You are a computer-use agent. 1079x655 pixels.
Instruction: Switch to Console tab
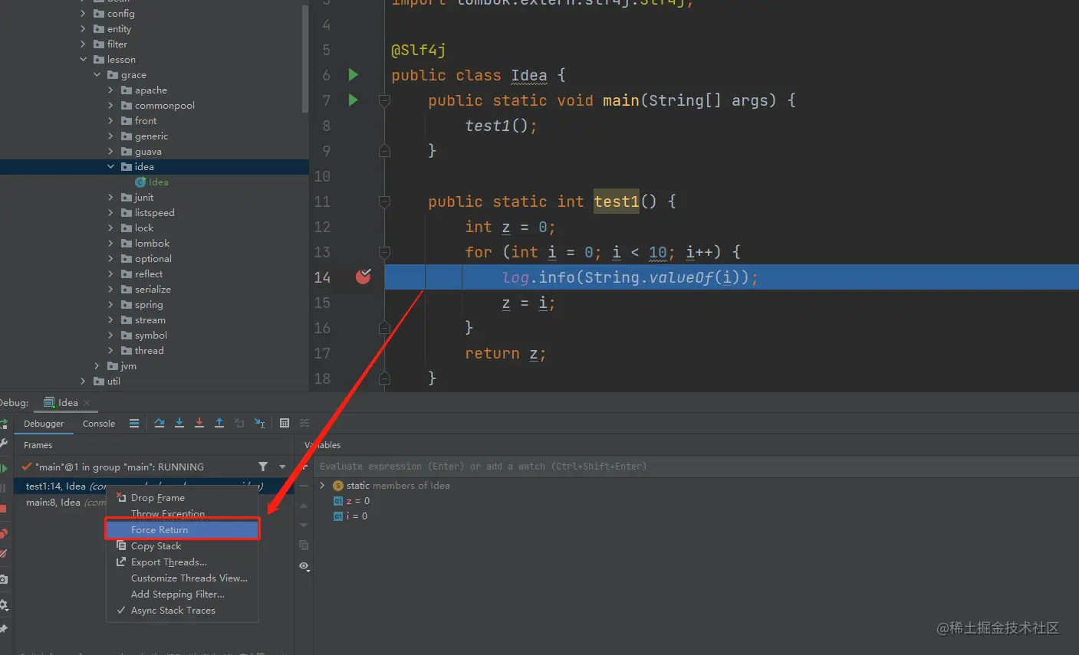[x=99, y=424]
